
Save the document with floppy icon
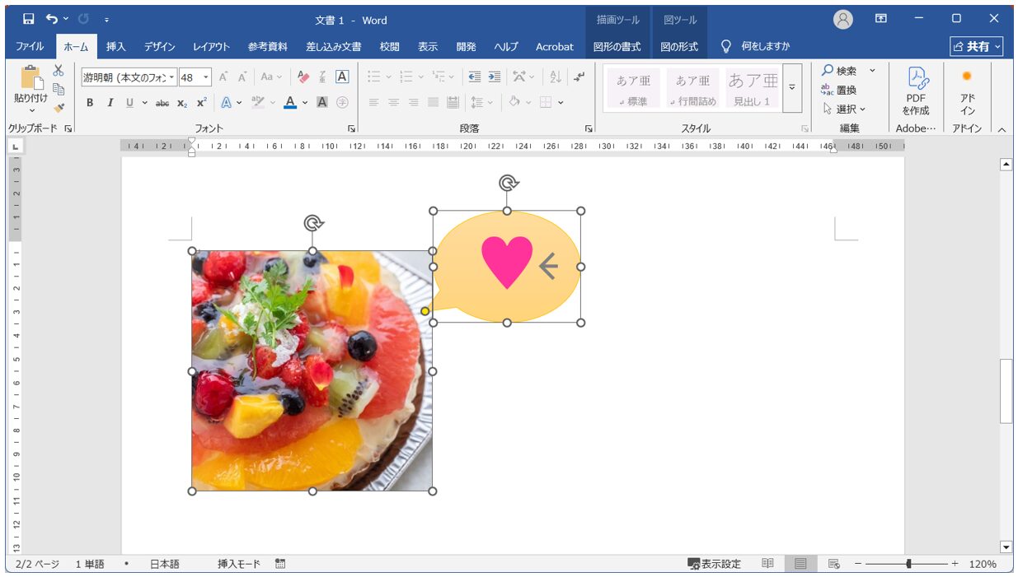coord(29,19)
